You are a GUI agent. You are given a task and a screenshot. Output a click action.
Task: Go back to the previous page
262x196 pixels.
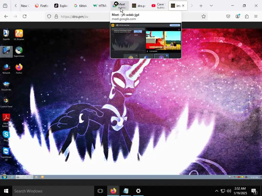(6, 16)
